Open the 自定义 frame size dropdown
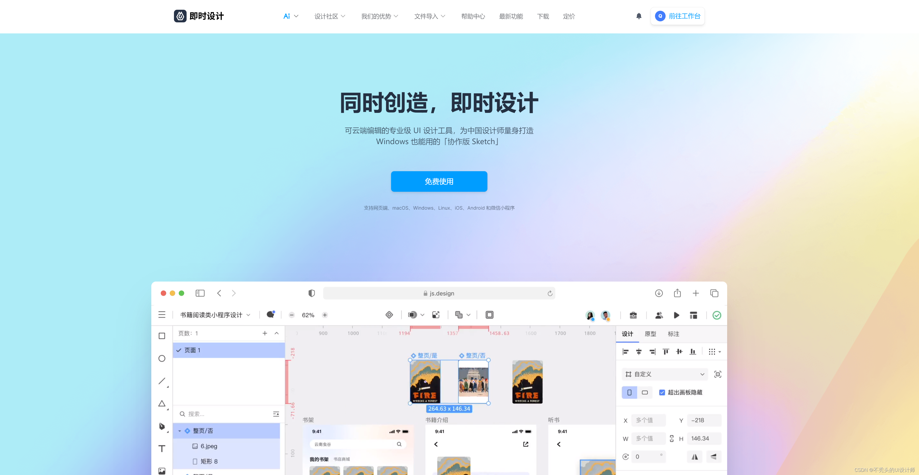The image size is (919, 475). (x=665, y=374)
